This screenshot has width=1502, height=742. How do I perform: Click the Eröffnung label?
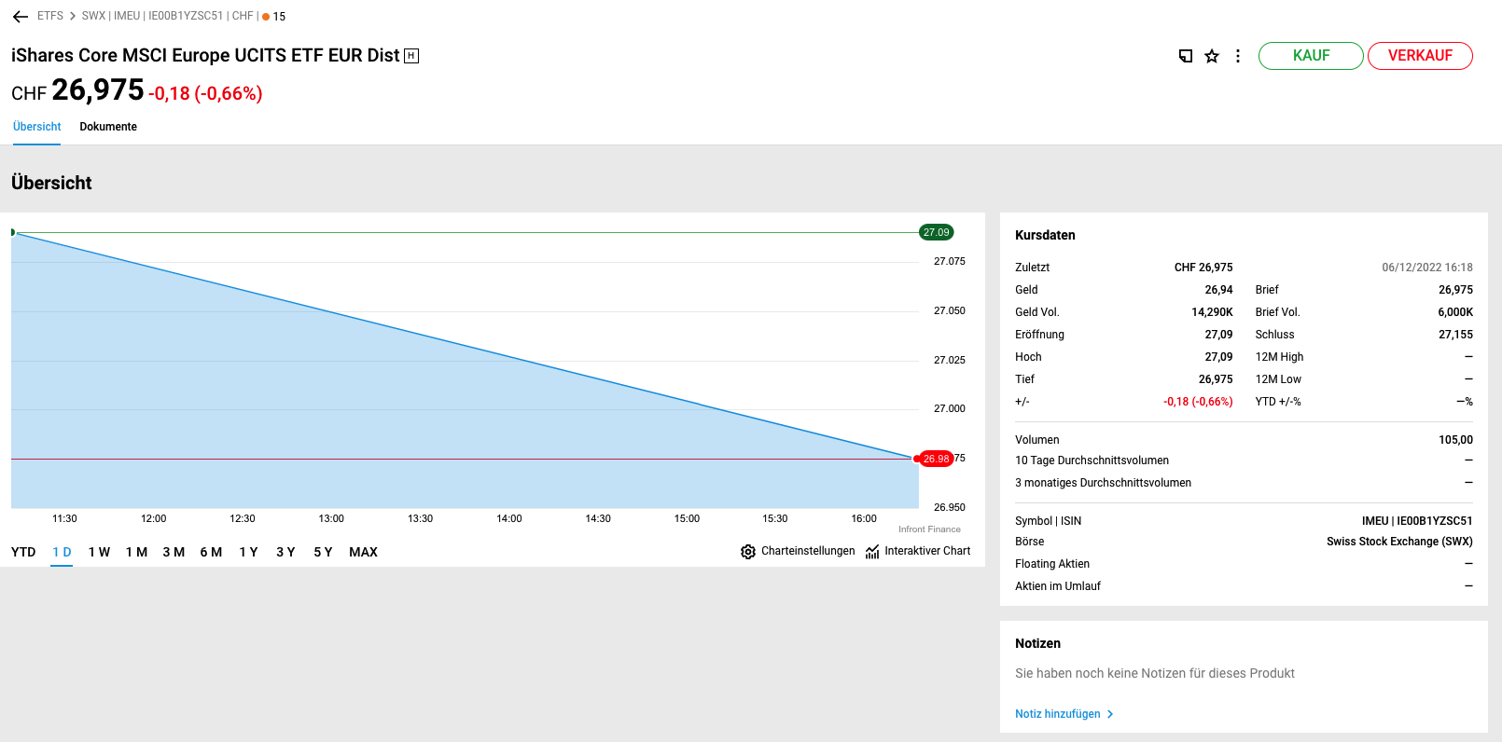click(x=1039, y=335)
